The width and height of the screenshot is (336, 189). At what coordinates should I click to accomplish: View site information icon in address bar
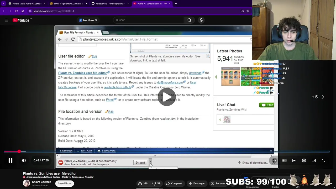coord(30,11)
